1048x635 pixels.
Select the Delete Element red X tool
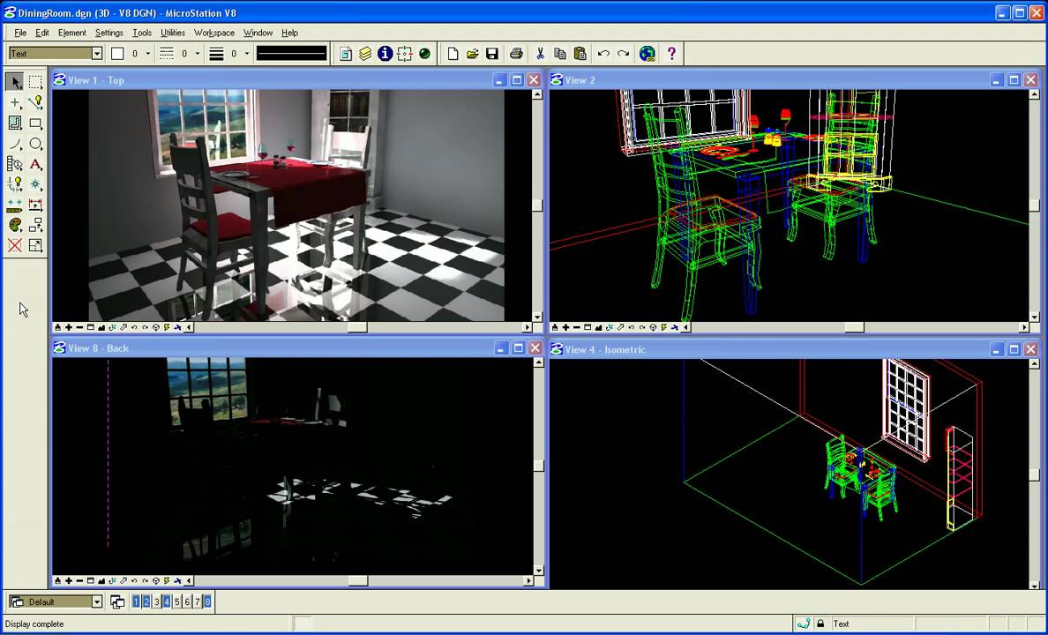pyautogui.click(x=15, y=245)
